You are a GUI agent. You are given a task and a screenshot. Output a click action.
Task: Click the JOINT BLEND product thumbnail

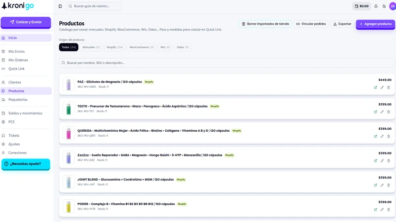(x=68, y=182)
